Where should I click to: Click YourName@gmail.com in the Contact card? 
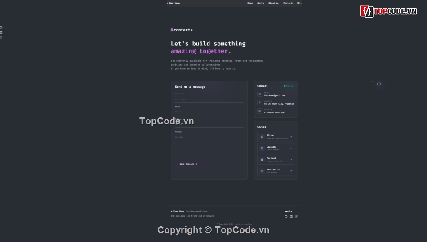(x=275, y=96)
